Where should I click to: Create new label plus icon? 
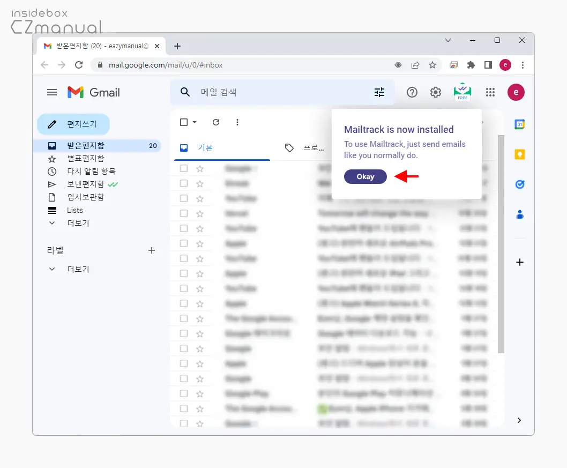(152, 250)
